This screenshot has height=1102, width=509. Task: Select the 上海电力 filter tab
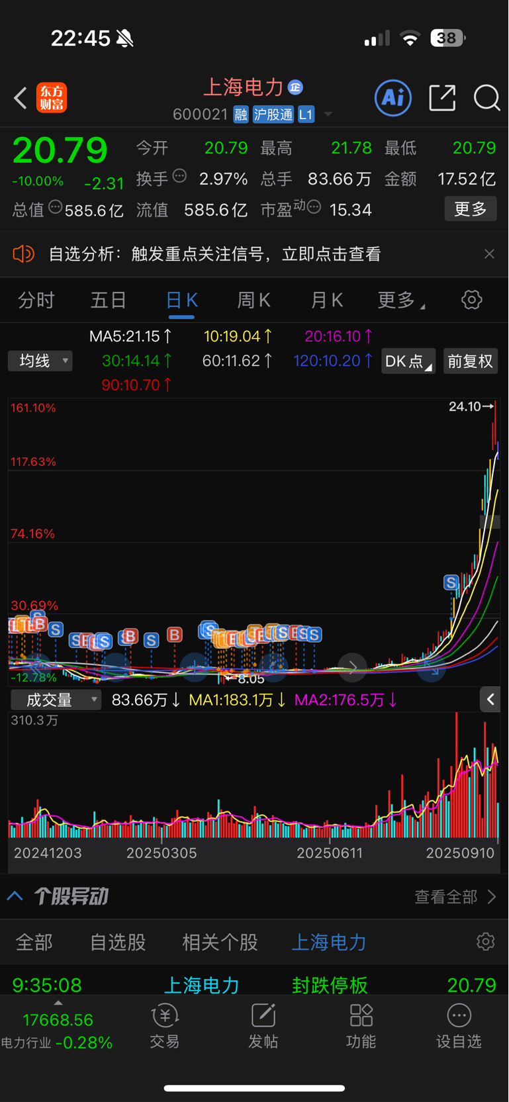click(x=329, y=942)
